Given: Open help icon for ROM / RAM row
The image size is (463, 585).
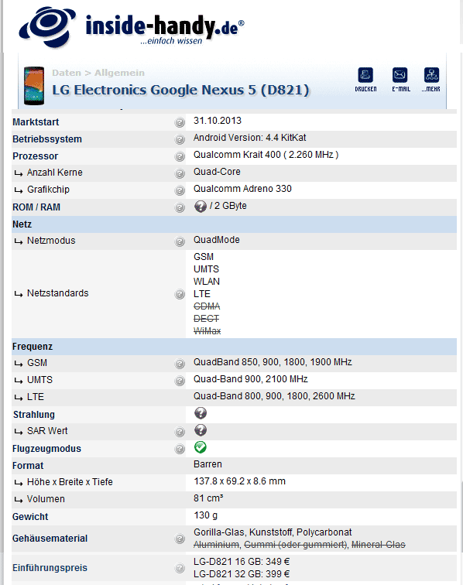Looking at the screenshot, I should pos(180,207).
